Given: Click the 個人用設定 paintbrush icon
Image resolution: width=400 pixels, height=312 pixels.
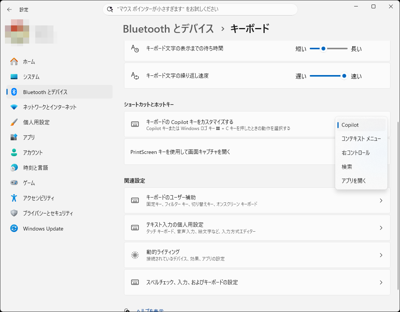Looking at the screenshot, I should [x=14, y=122].
